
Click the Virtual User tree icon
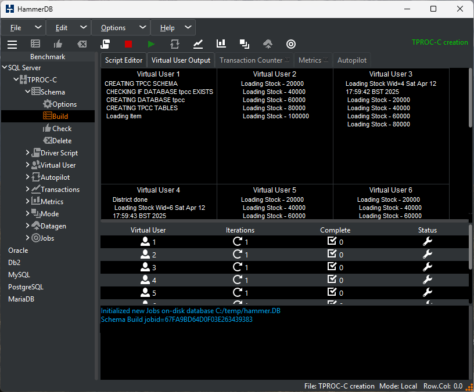click(x=36, y=165)
